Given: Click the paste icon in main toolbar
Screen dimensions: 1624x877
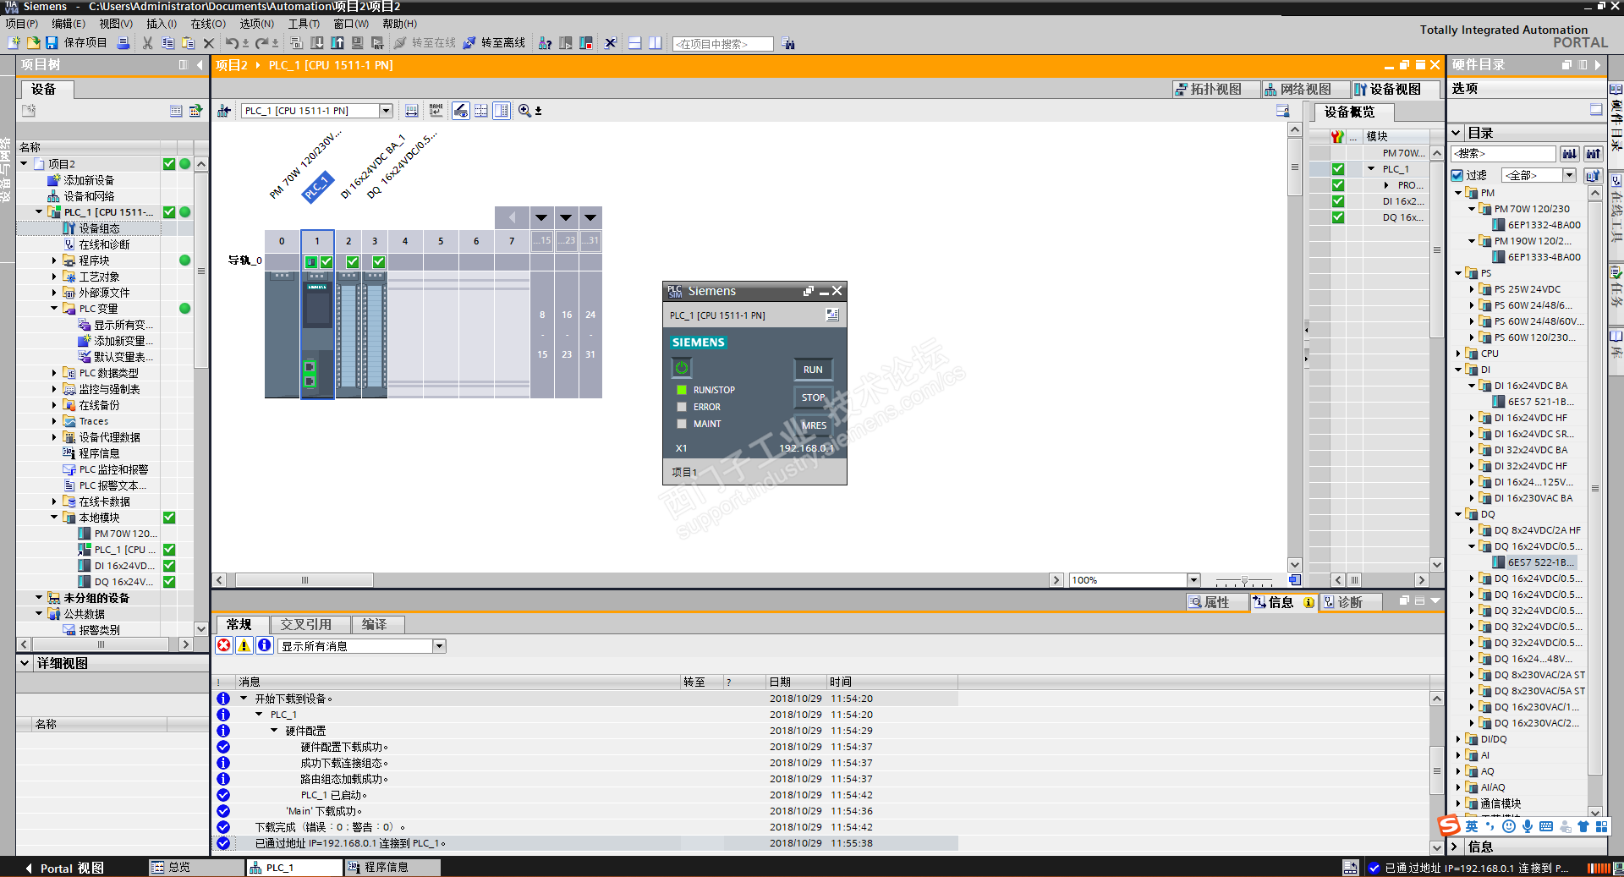Looking at the screenshot, I should [188, 43].
